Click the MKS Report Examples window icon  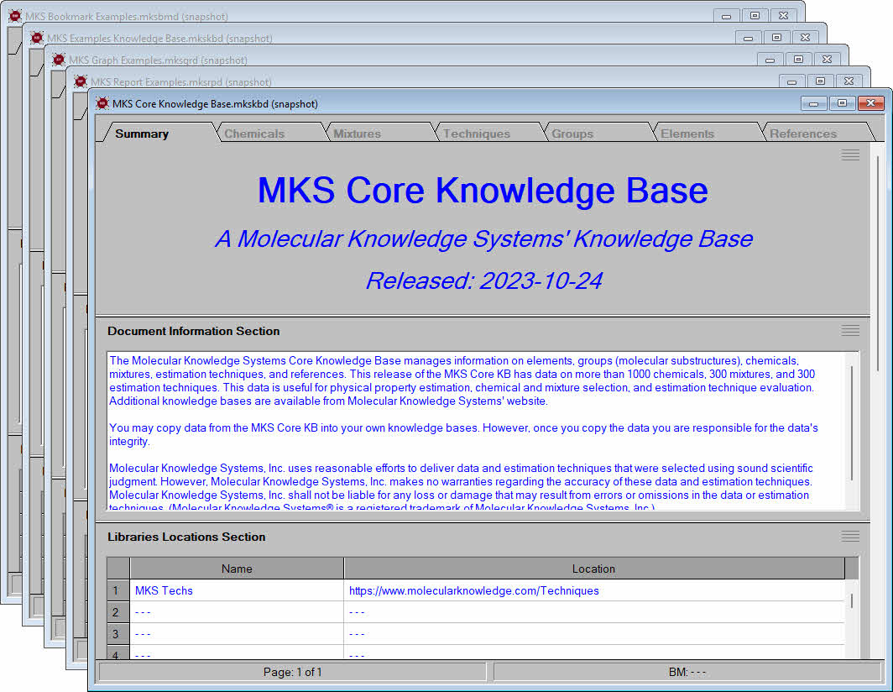(81, 82)
